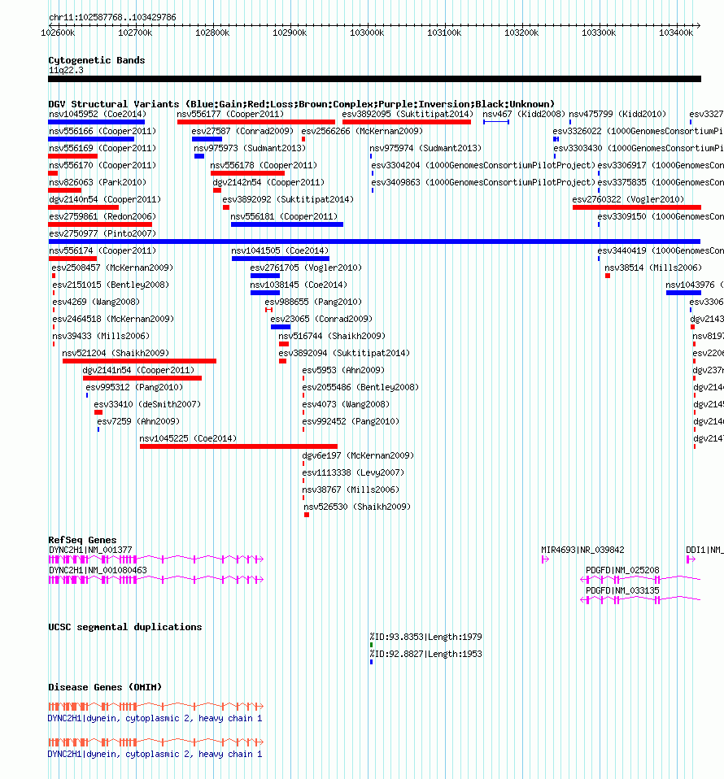Select esv995312 (Pang2010) label
724x779 pixels.
coord(134,387)
